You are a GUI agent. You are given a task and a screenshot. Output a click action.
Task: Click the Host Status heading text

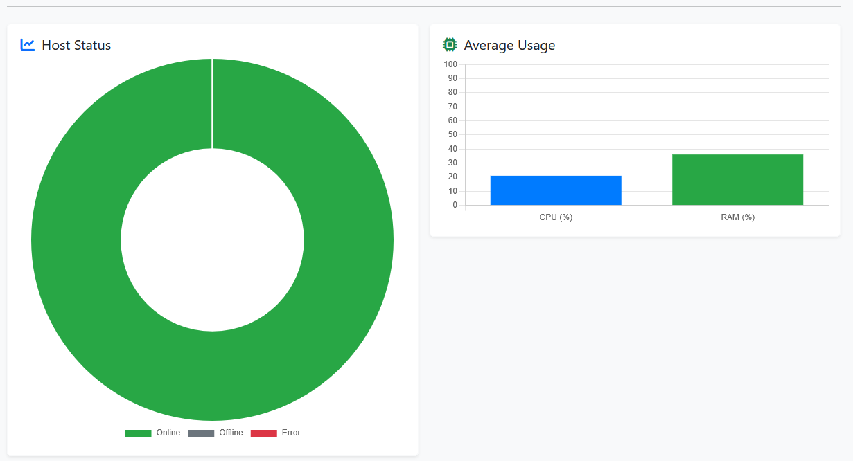76,46
